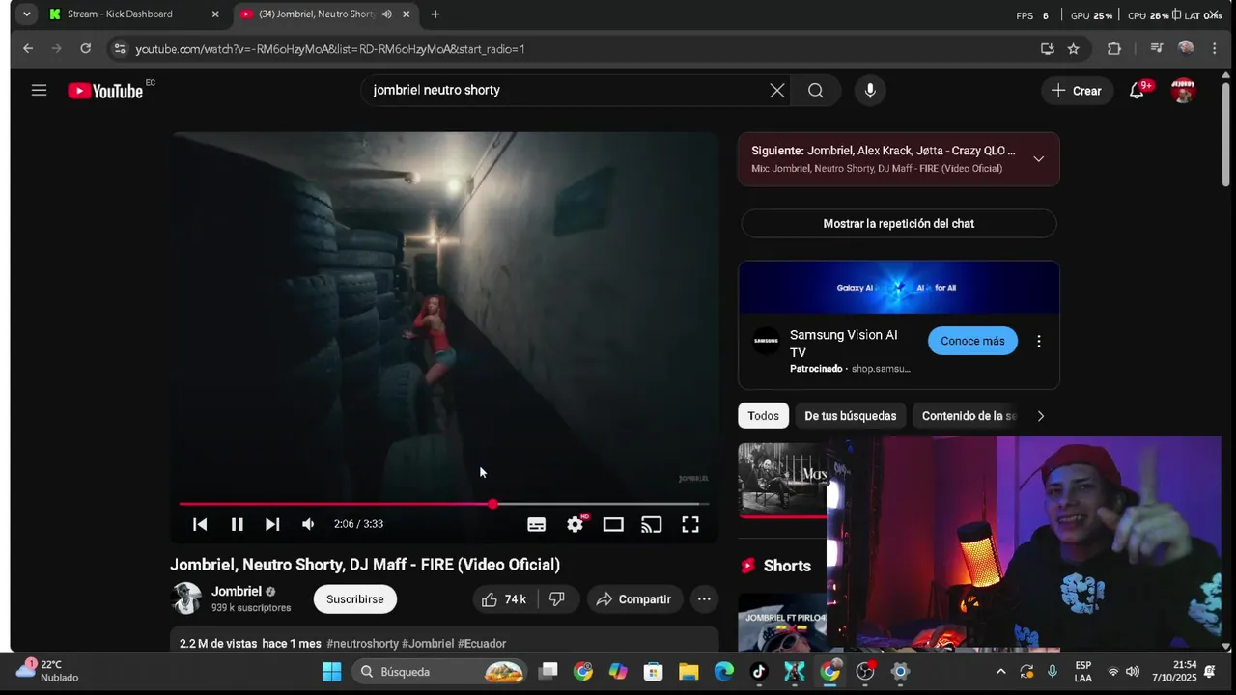Clear the search box with the X

tap(777, 91)
